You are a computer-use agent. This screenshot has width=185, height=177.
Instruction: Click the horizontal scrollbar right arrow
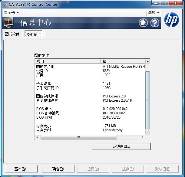(142, 137)
